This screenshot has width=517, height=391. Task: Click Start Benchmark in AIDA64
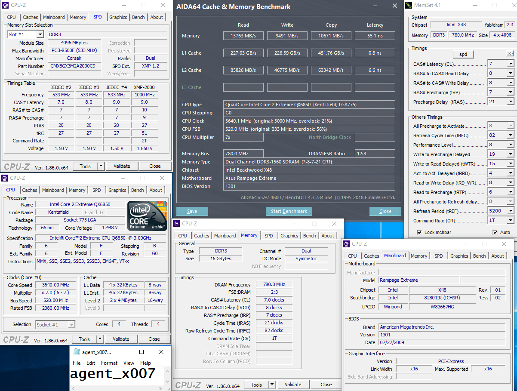289,211
